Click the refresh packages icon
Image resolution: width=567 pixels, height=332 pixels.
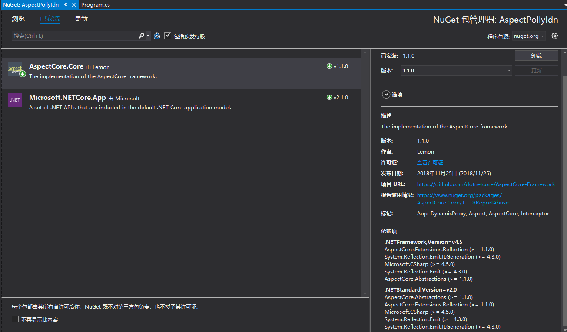click(x=157, y=36)
